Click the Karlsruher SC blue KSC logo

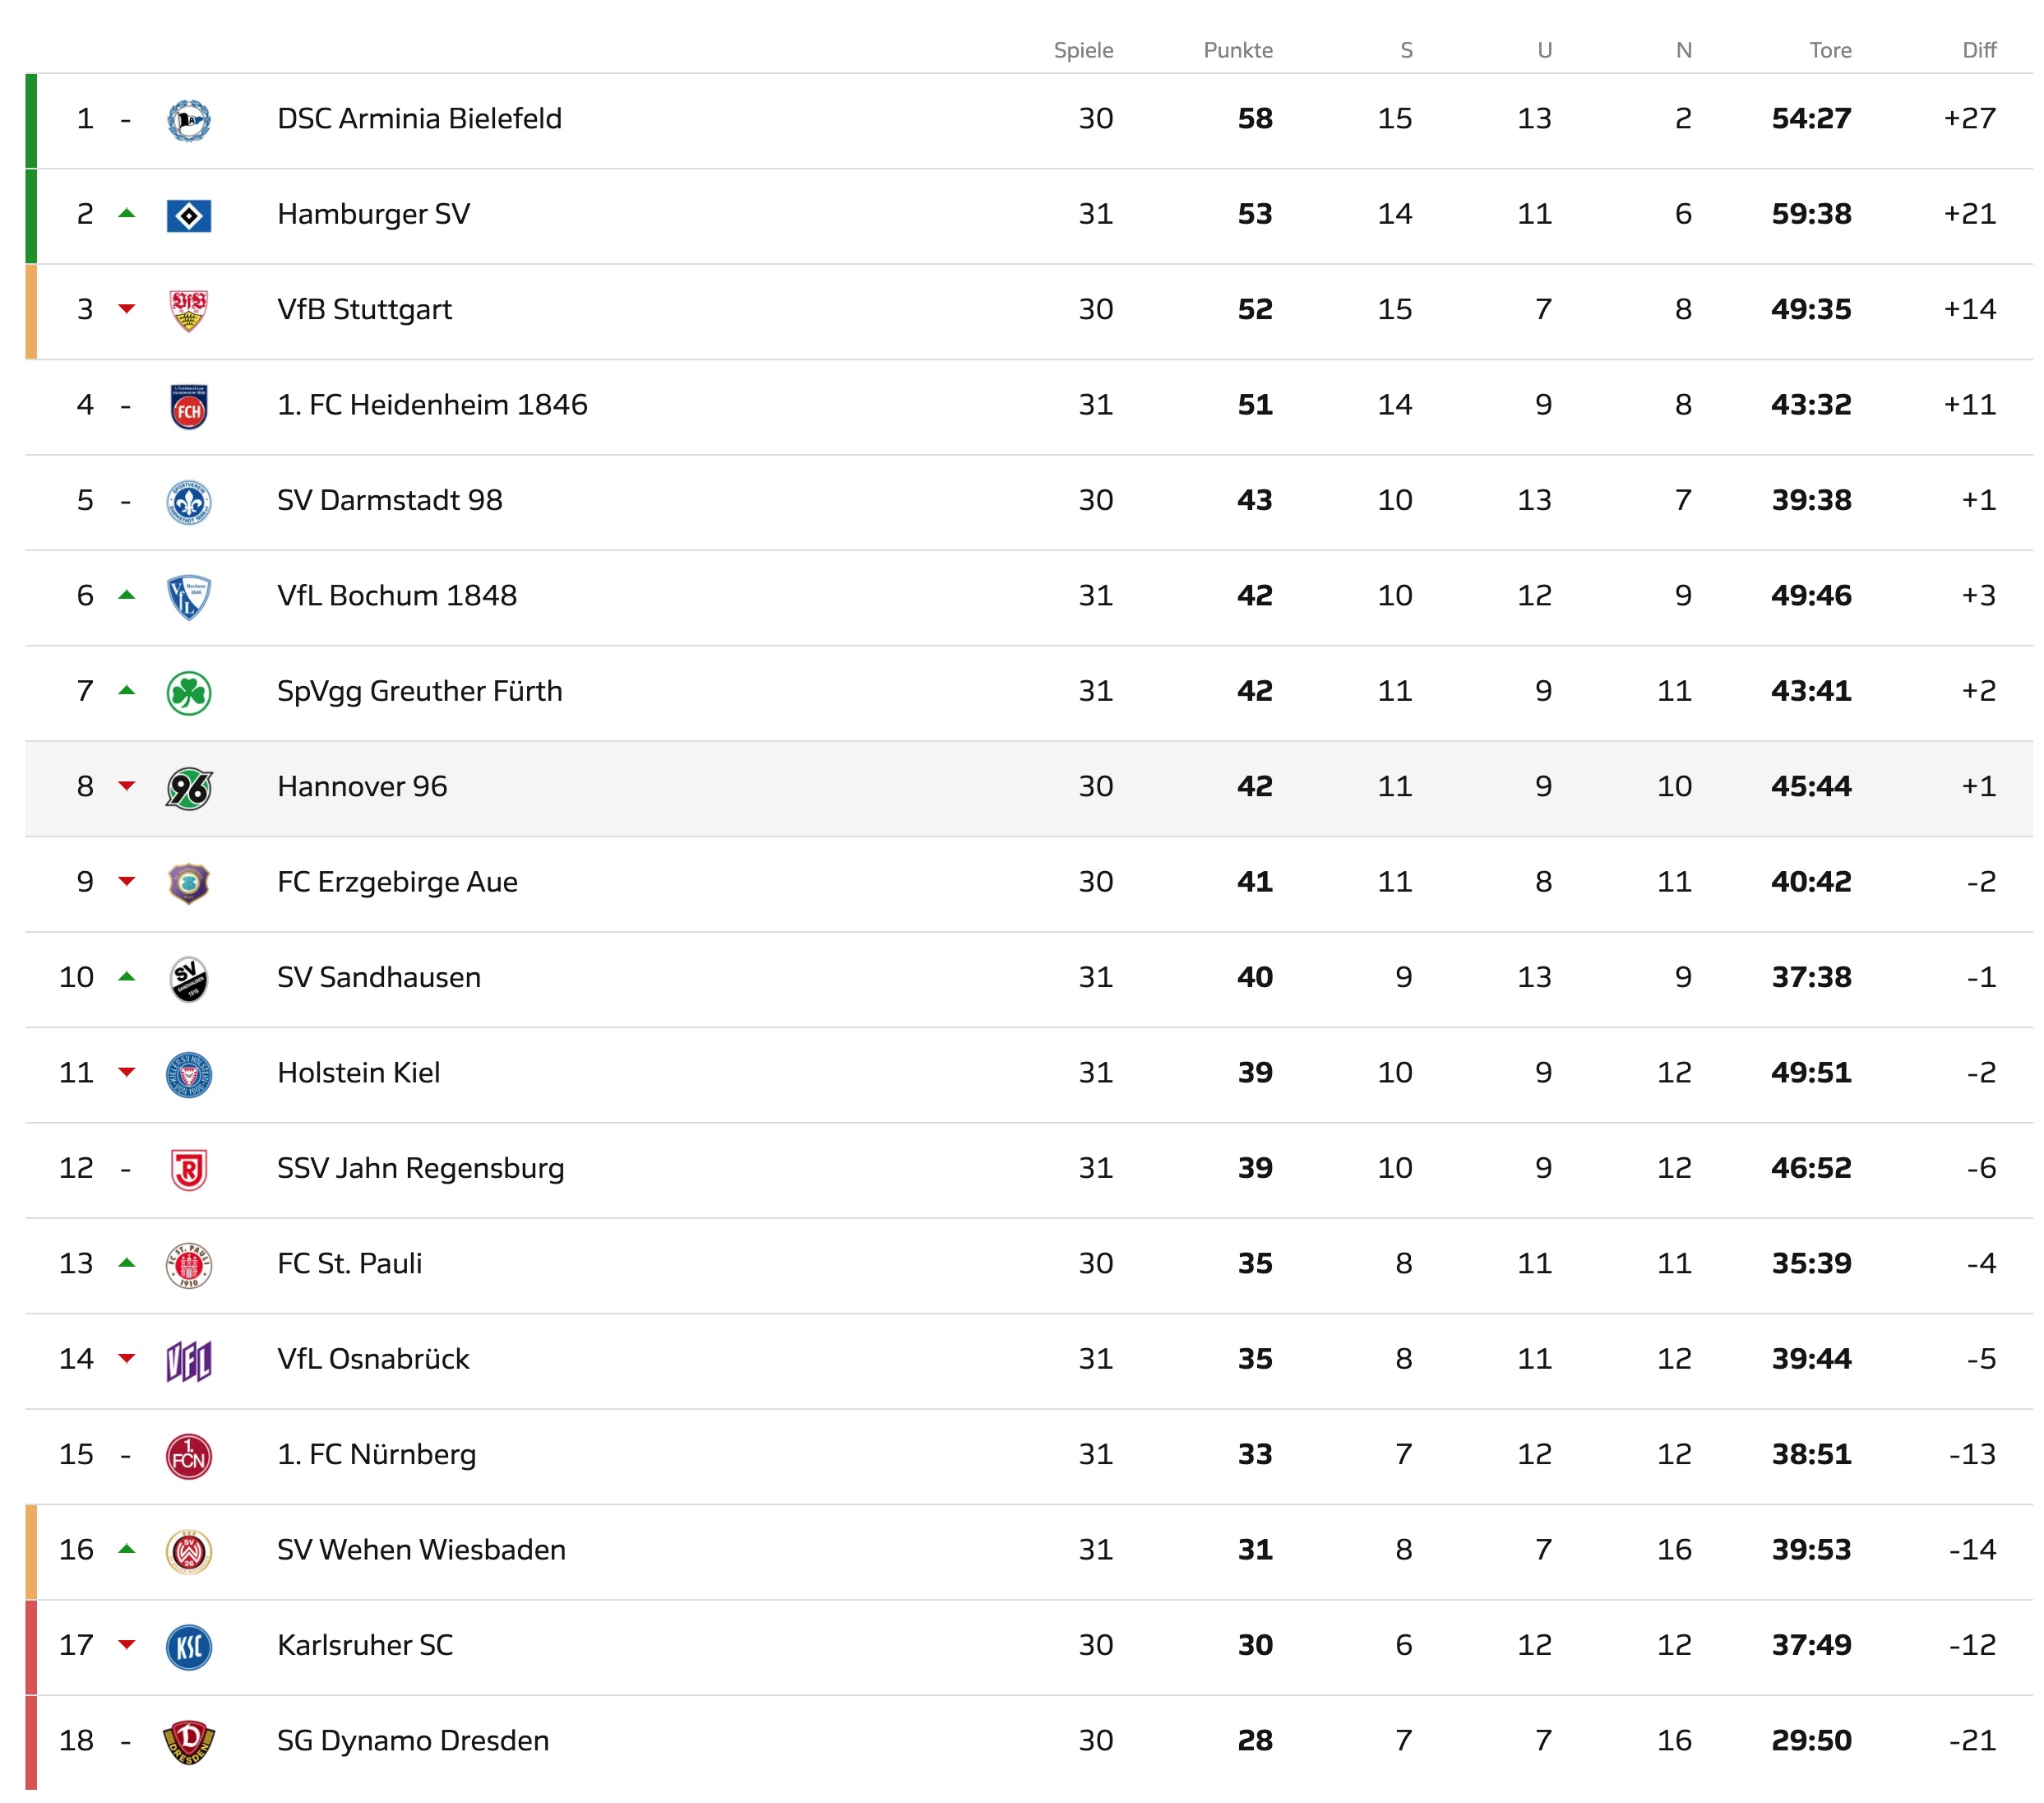pos(188,1647)
